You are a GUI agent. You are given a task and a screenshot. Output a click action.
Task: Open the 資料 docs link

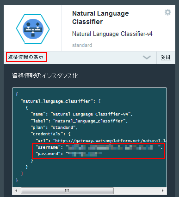point(166,58)
